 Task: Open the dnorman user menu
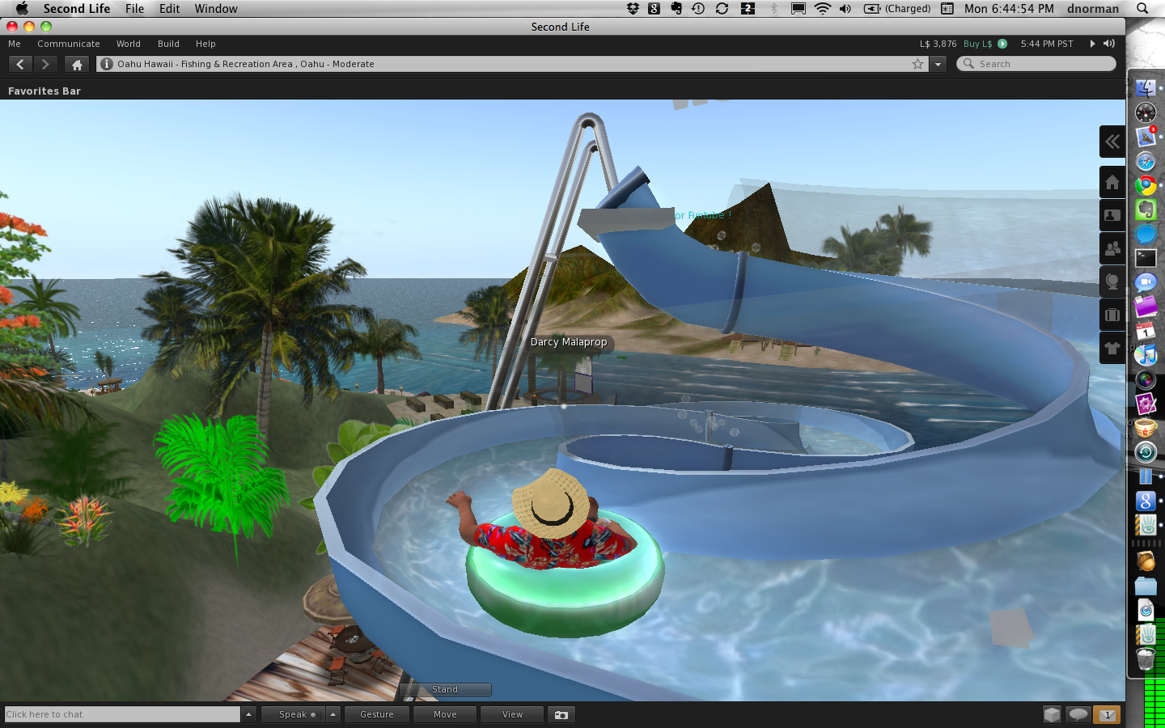point(1093,9)
